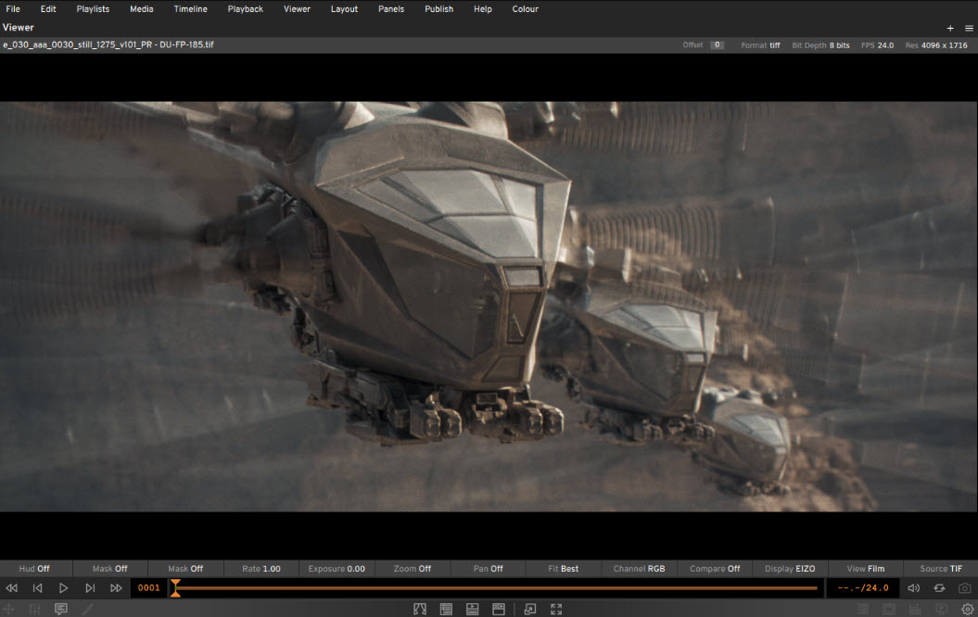The height and width of the screenshot is (617, 978).
Task: Open the Colour menu
Action: tap(525, 9)
